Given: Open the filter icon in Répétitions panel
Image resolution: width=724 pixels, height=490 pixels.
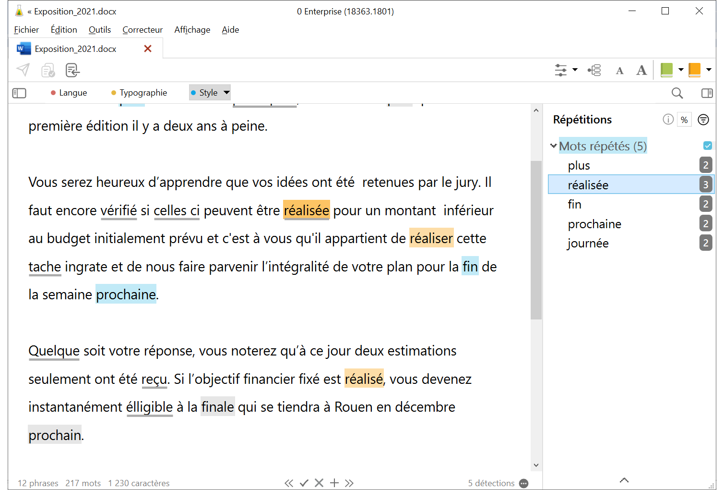Looking at the screenshot, I should pos(703,120).
